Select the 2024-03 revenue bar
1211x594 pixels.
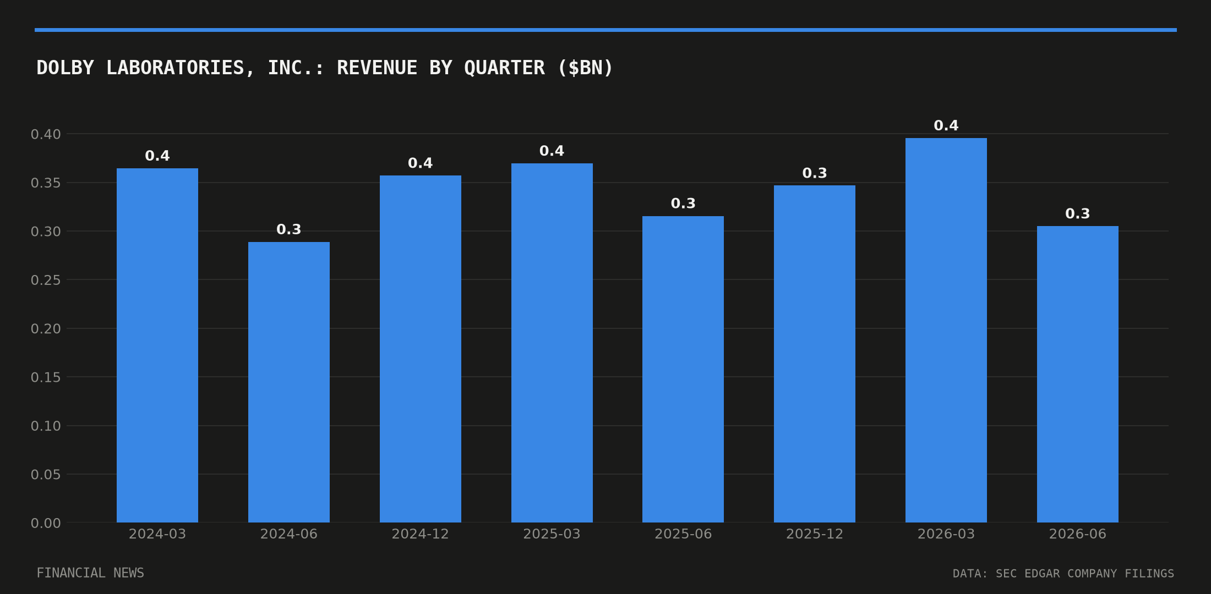157,345
